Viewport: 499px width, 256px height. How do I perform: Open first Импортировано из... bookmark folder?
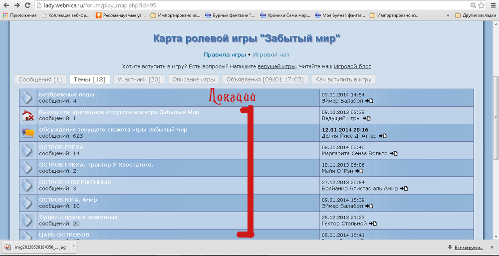click(x=175, y=15)
